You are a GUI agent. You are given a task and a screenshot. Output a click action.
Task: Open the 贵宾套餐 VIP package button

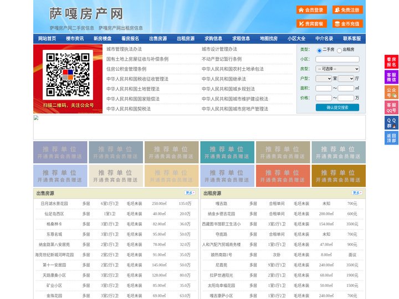tap(311, 24)
